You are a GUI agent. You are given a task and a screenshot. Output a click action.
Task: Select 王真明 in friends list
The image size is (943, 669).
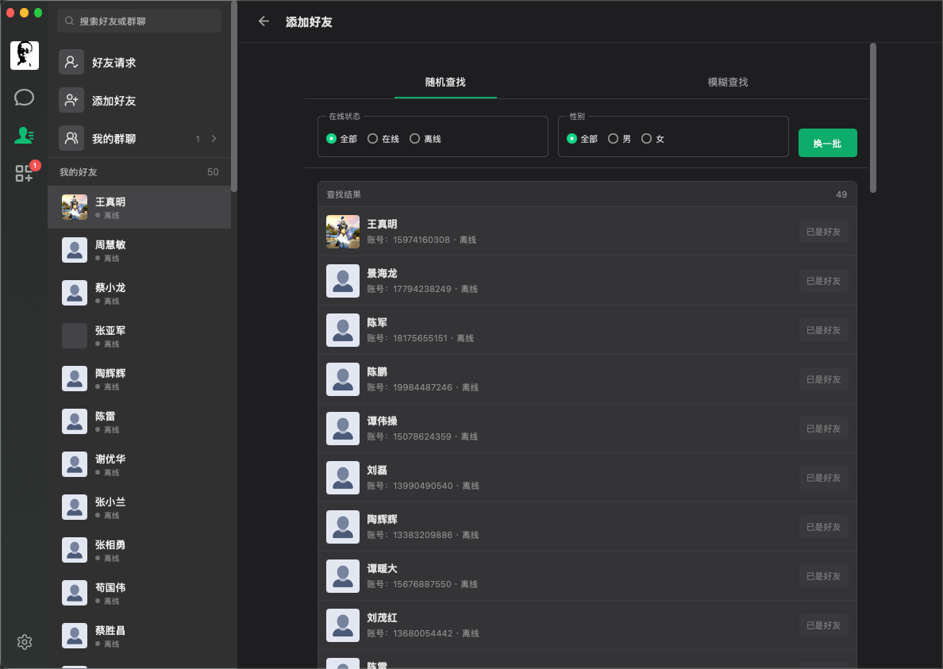pos(139,207)
